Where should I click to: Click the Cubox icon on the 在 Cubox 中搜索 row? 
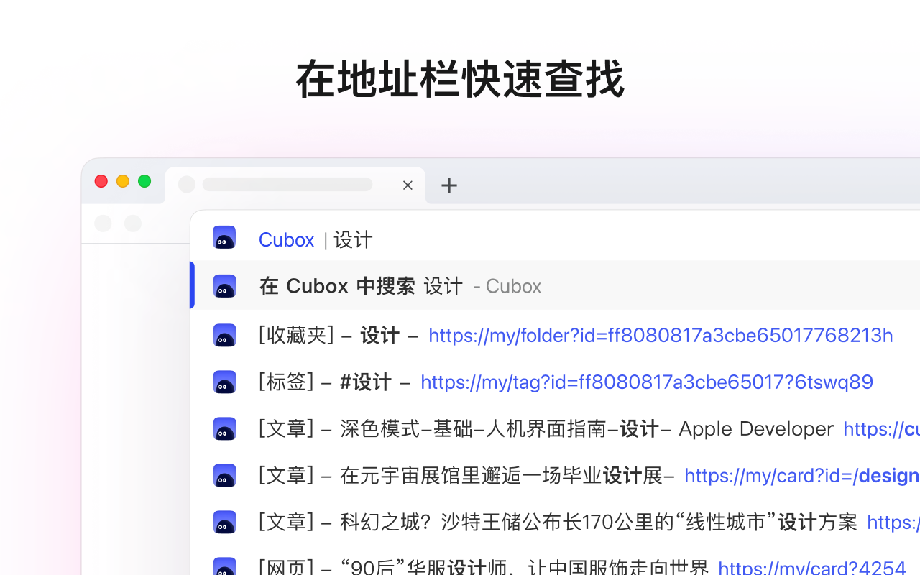pyautogui.click(x=225, y=285)
